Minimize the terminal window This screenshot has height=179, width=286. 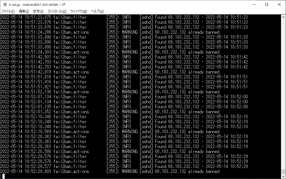[x=254, y=4]
